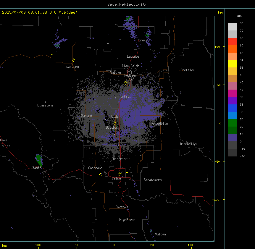
Task: Click the Limestone label
Action: point(45,105)
